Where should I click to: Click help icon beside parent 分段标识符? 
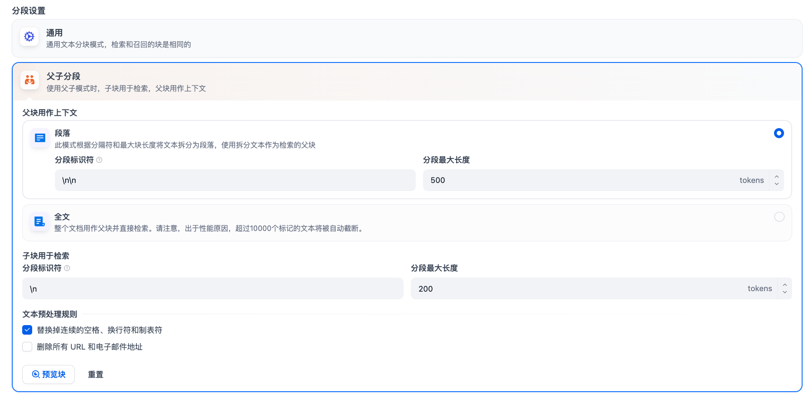click(99, 160)
